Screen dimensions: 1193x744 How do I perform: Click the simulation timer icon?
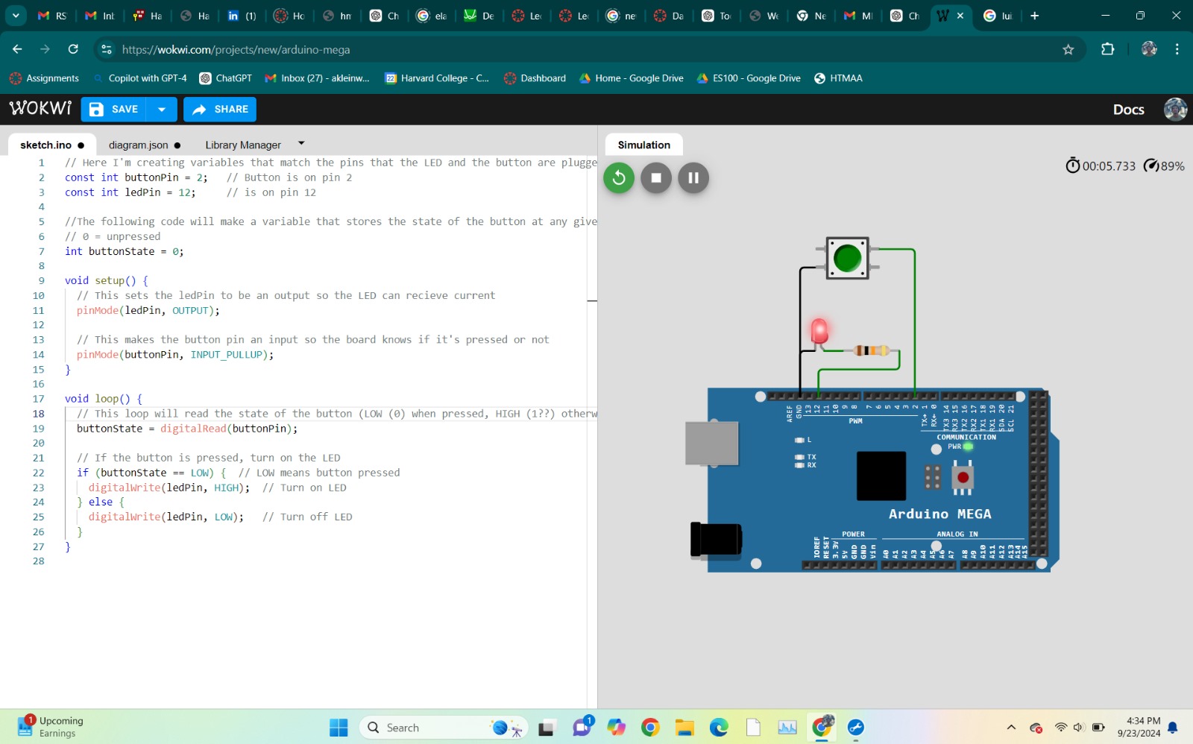coord(1072,165)
